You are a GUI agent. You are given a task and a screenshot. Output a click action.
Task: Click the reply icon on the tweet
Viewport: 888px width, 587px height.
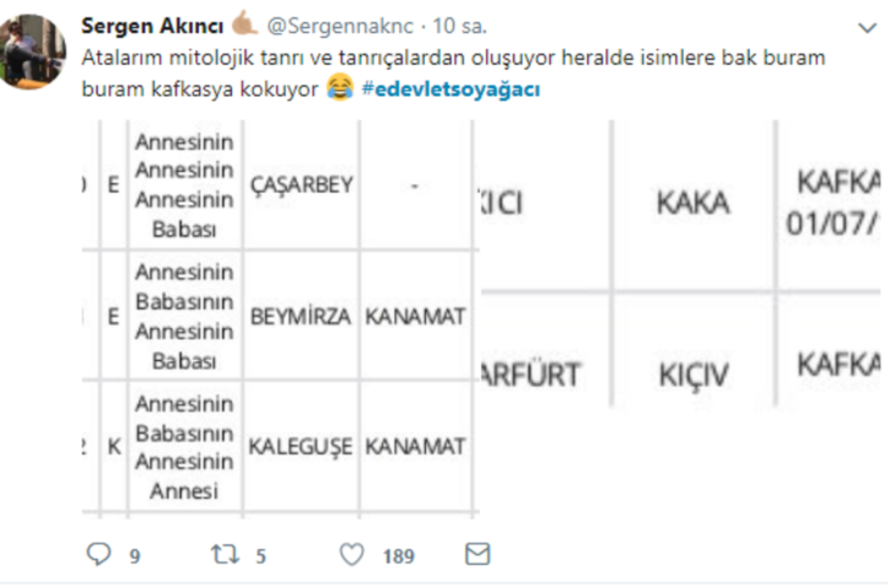(x=98, y=554)
